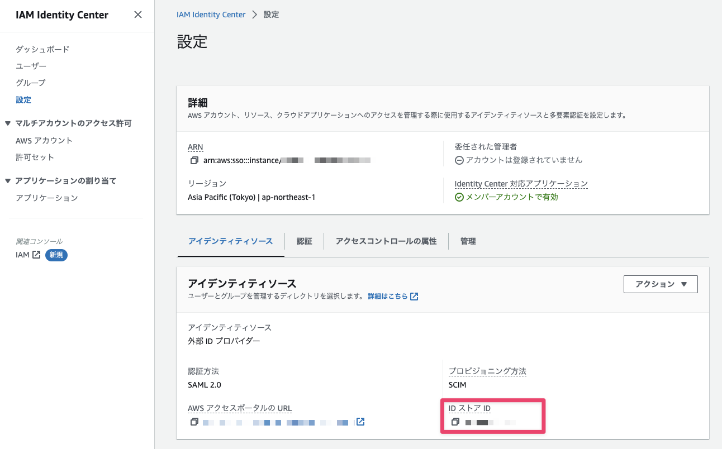Open 許可セット in sidebar
The height and width of the screenshot is (449, 722).
click(x=35, y=157)
